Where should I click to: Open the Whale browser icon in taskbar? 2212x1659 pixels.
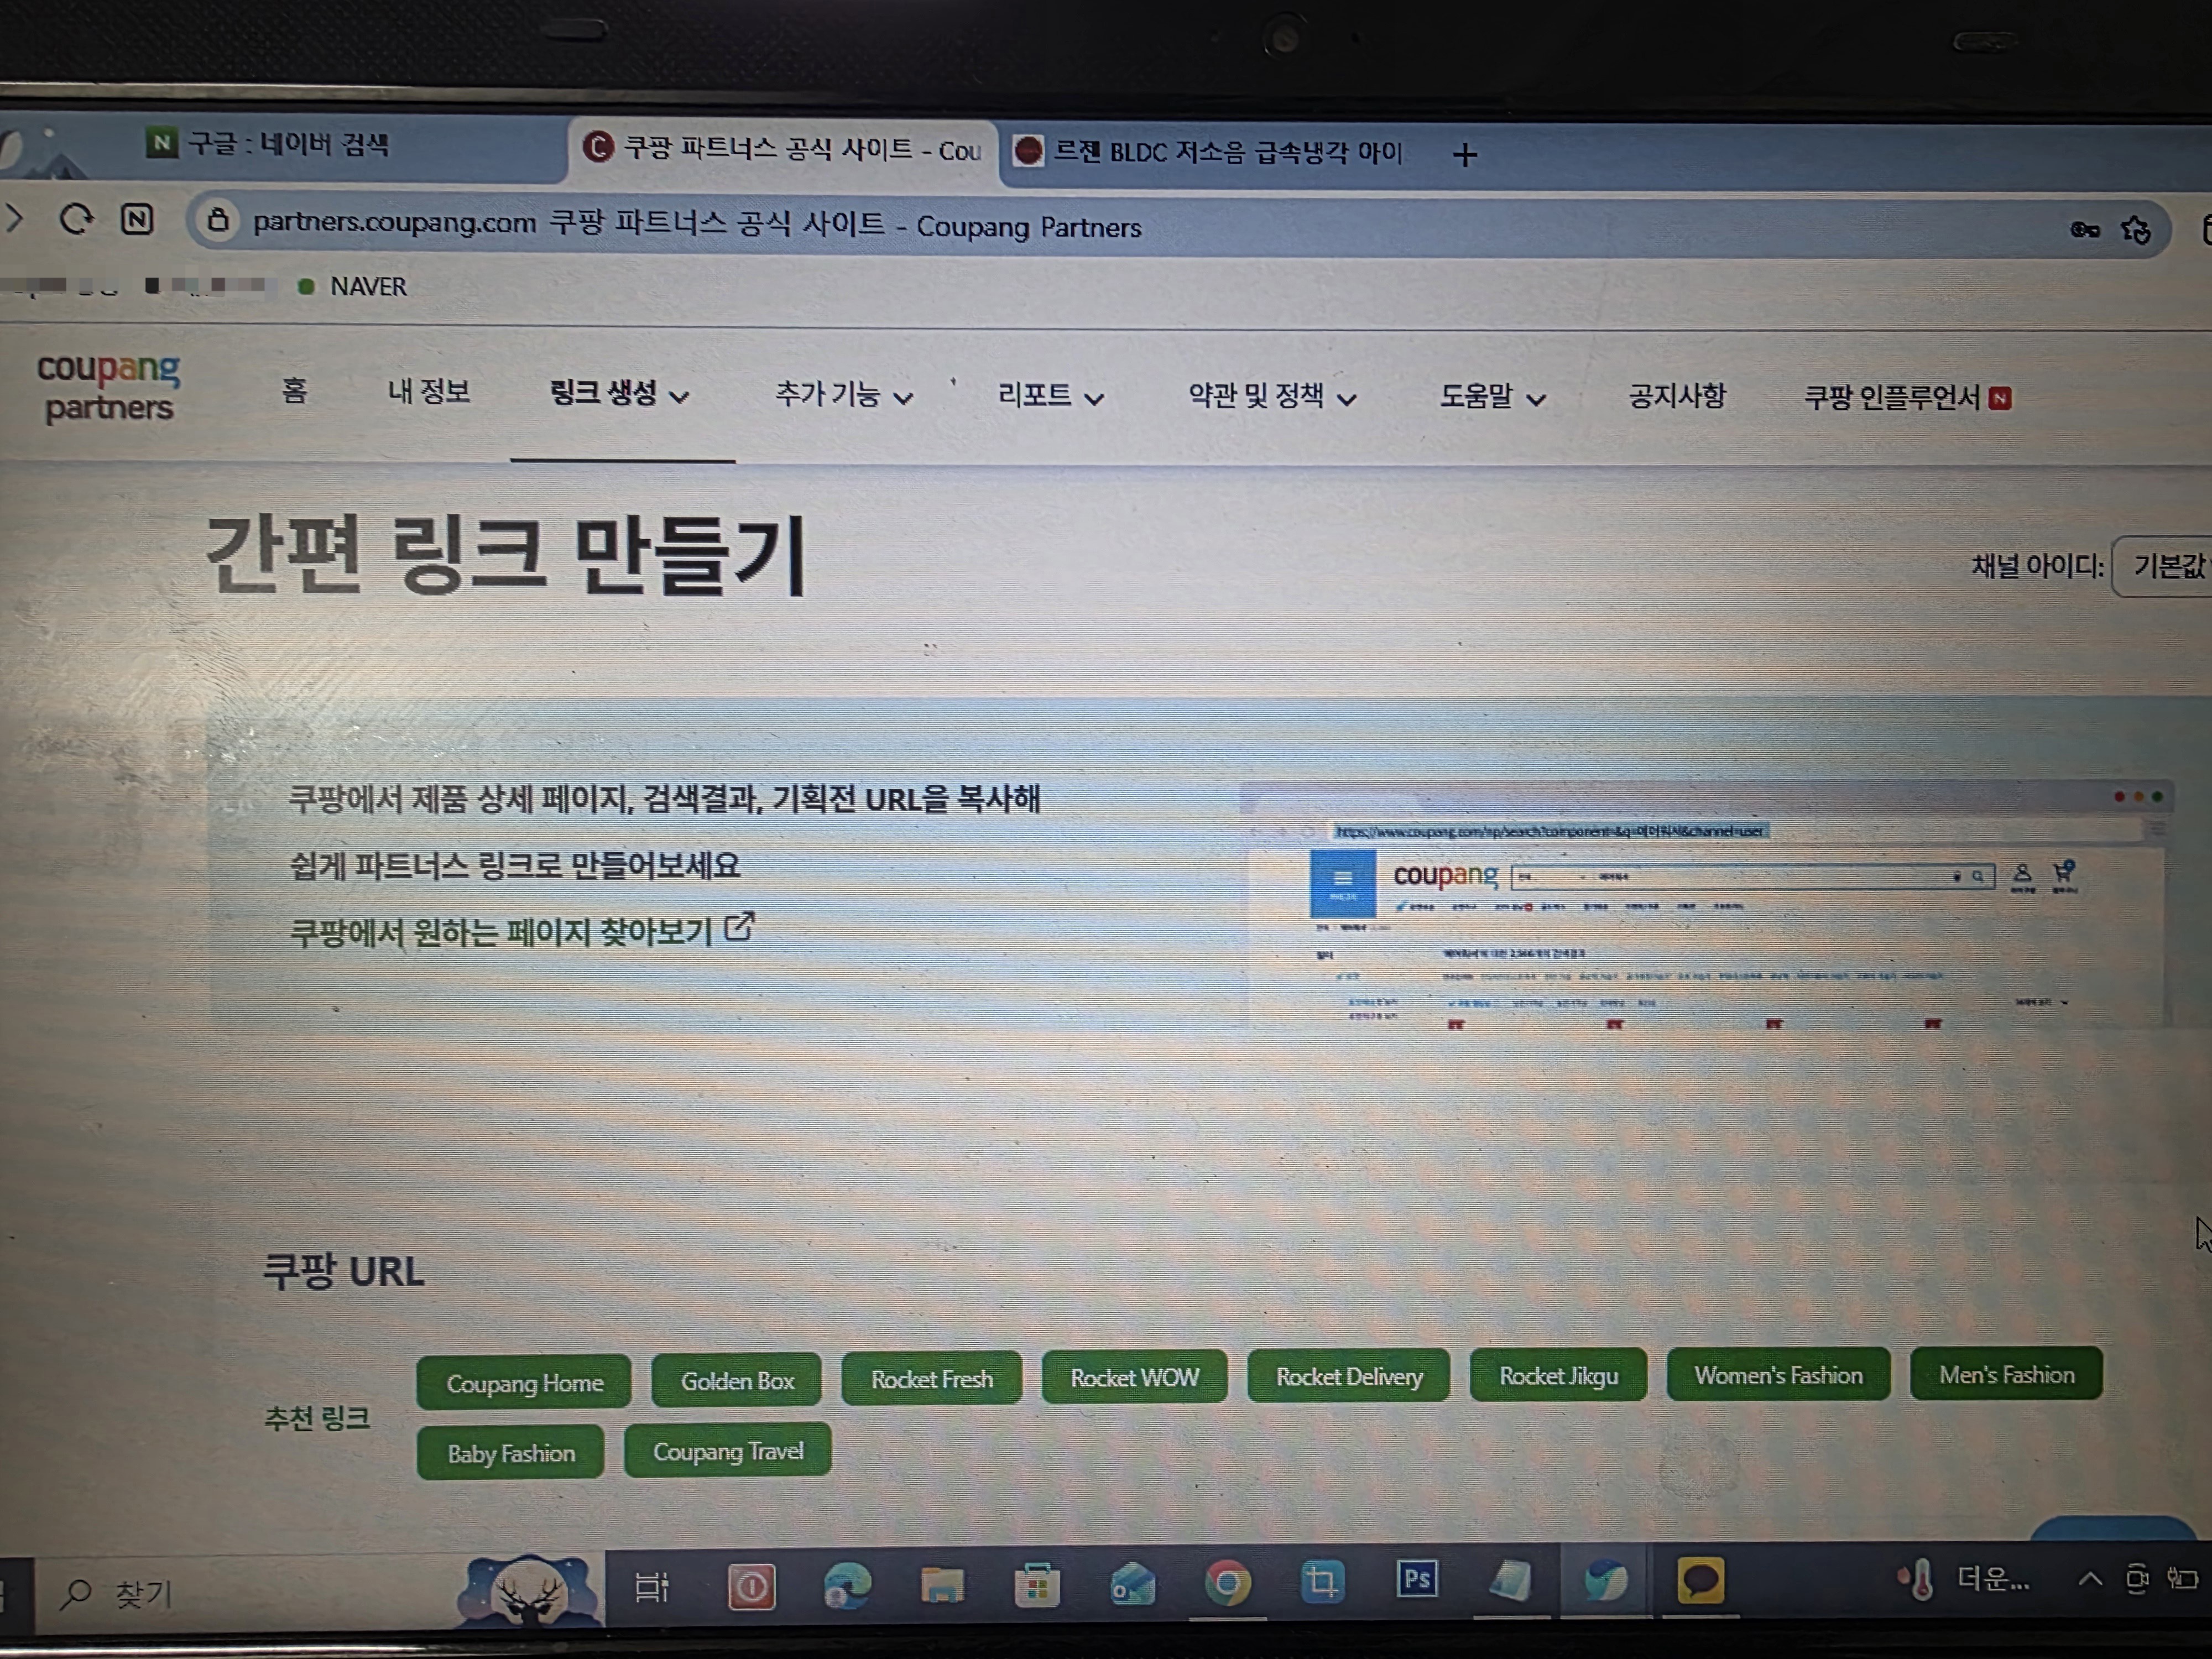point(1606,1582)
